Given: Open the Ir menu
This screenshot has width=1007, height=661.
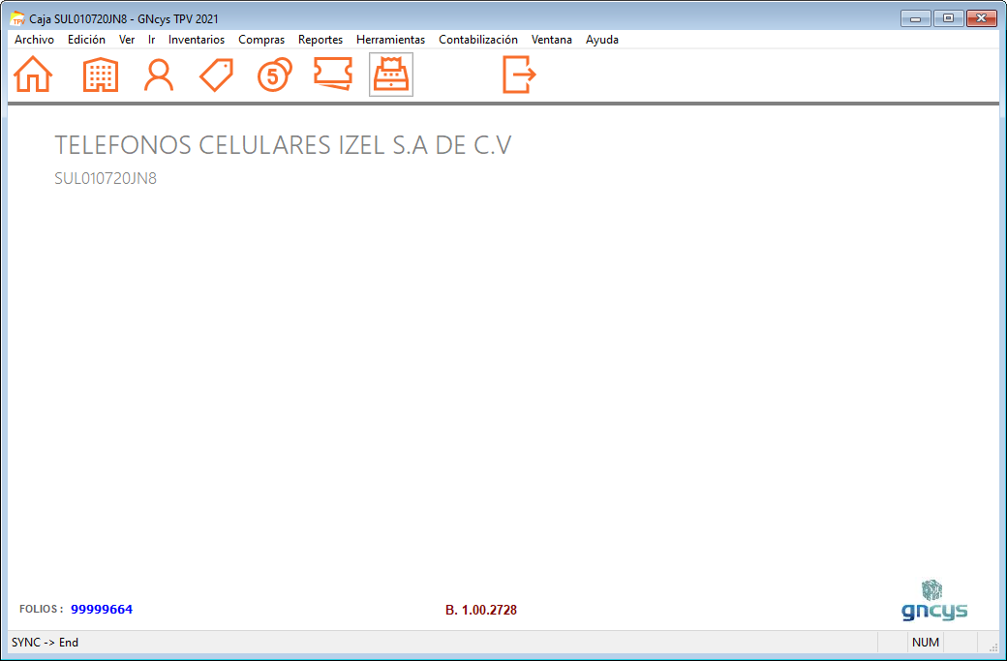Looking at the screenshot, I should pyautogui.click(x=152, y=39).
